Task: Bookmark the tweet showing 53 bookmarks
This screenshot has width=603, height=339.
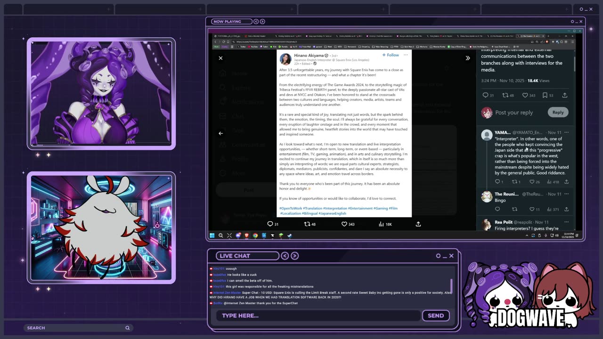Action: 545,95
